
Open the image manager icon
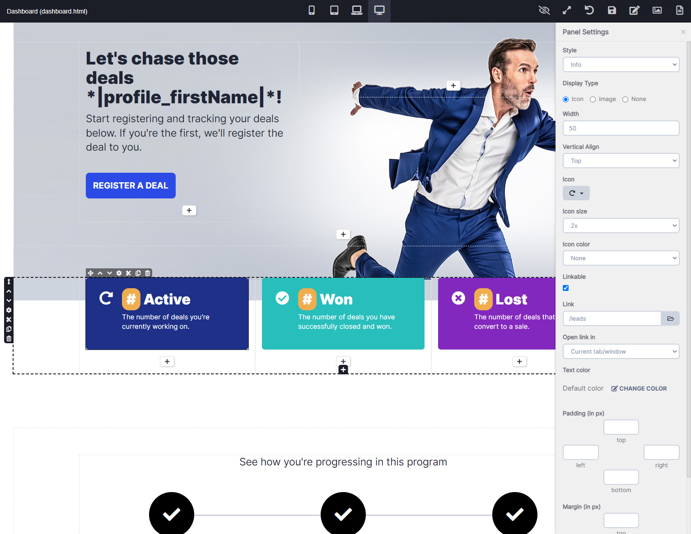[x=657, y=10]
